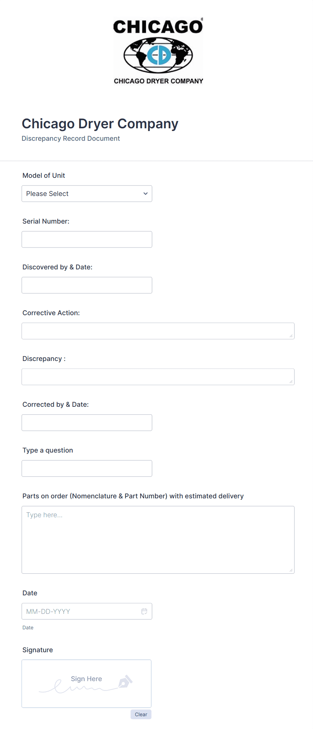Click the Discovered by & Date field
The width and height of the screenshot is (313, 729).
(87, 285)
